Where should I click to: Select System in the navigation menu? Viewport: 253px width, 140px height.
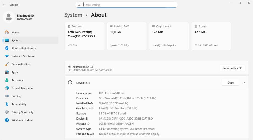pyautogui.click(x=16, y=40)
